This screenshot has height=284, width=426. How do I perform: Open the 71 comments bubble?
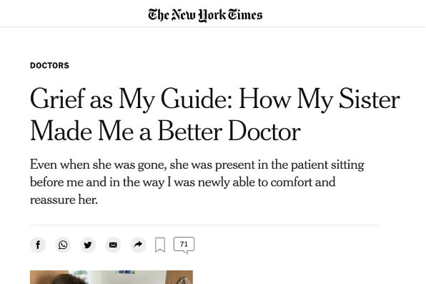point(184,245)
